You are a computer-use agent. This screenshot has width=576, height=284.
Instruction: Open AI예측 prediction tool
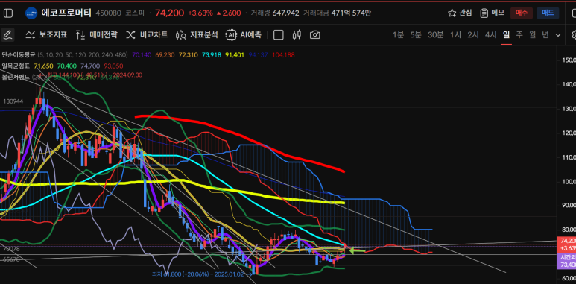244,35
